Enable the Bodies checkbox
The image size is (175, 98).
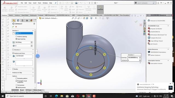pyautogui.click(x=13, y=69)
